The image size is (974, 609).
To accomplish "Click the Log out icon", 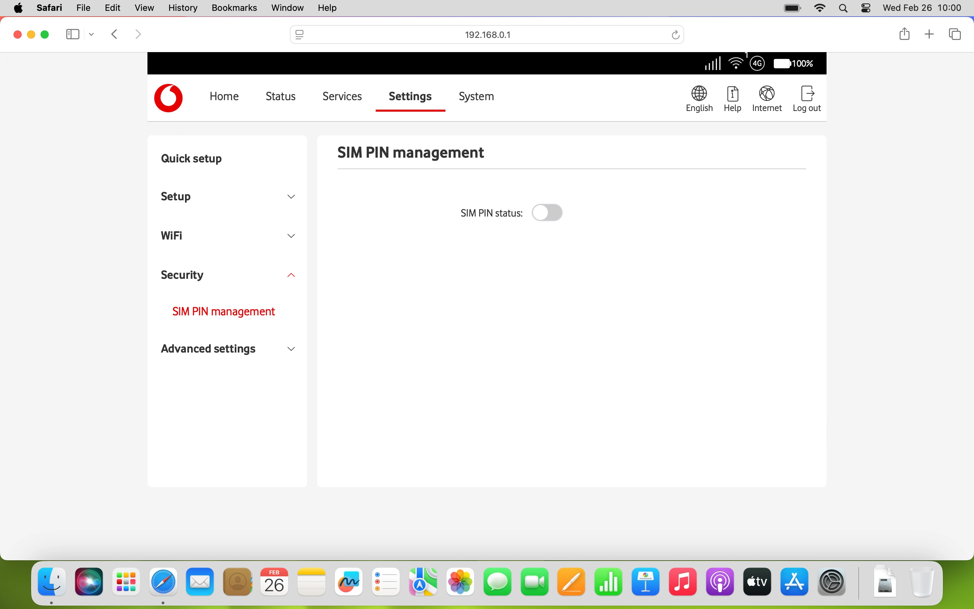I will [807, 94].
